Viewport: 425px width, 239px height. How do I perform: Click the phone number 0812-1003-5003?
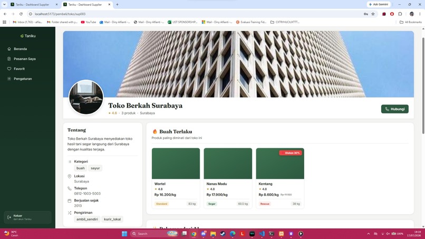click(88, 194)
